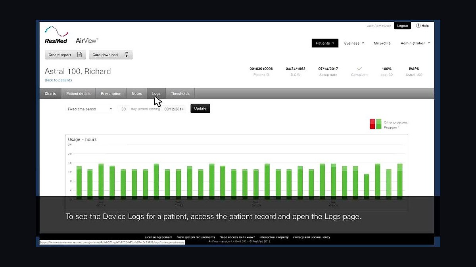Click the patient ID 00103010006
This screenshot has height=267, width=476.
click(261, 69)
